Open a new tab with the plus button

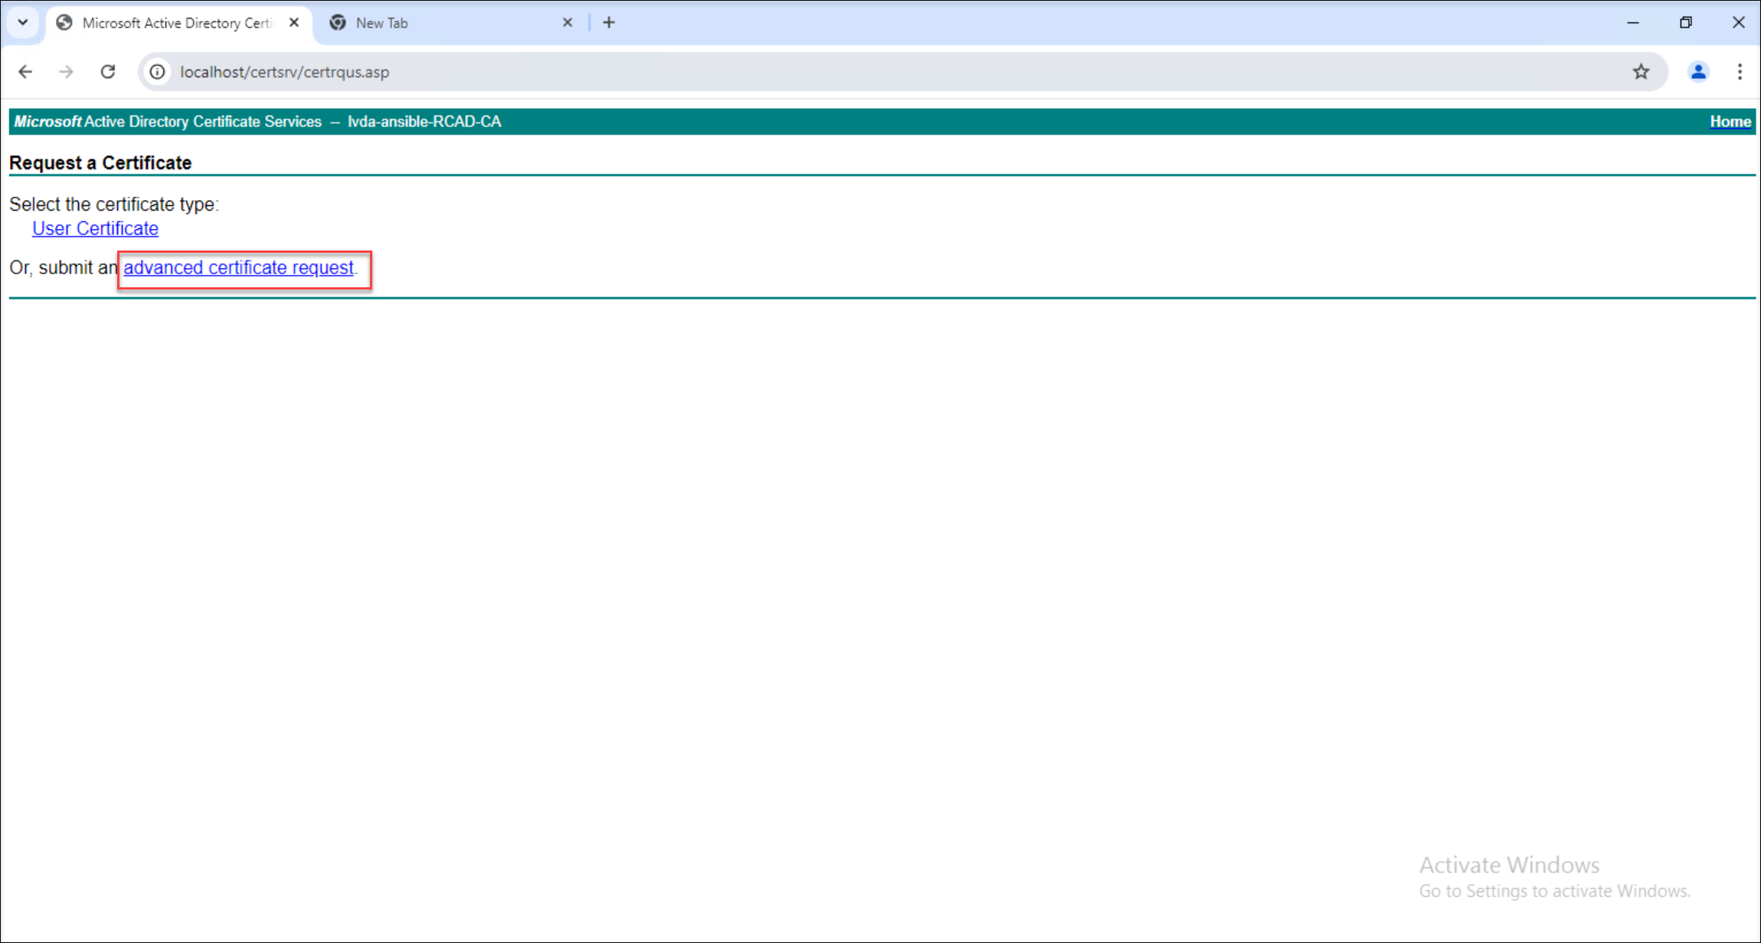(608, 22)
